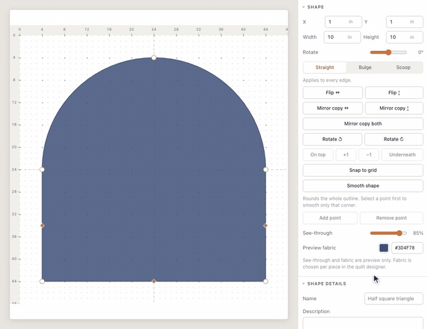Collapse the SHAPE section header
Screen dimensions: 428x329
[313, 7]
